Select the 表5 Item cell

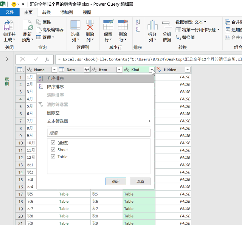[107, 194]
